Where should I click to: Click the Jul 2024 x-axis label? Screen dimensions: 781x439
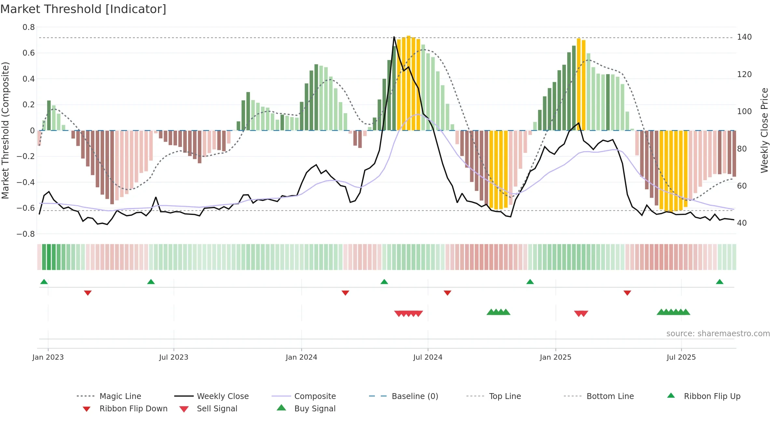click(x=428, y=357)
